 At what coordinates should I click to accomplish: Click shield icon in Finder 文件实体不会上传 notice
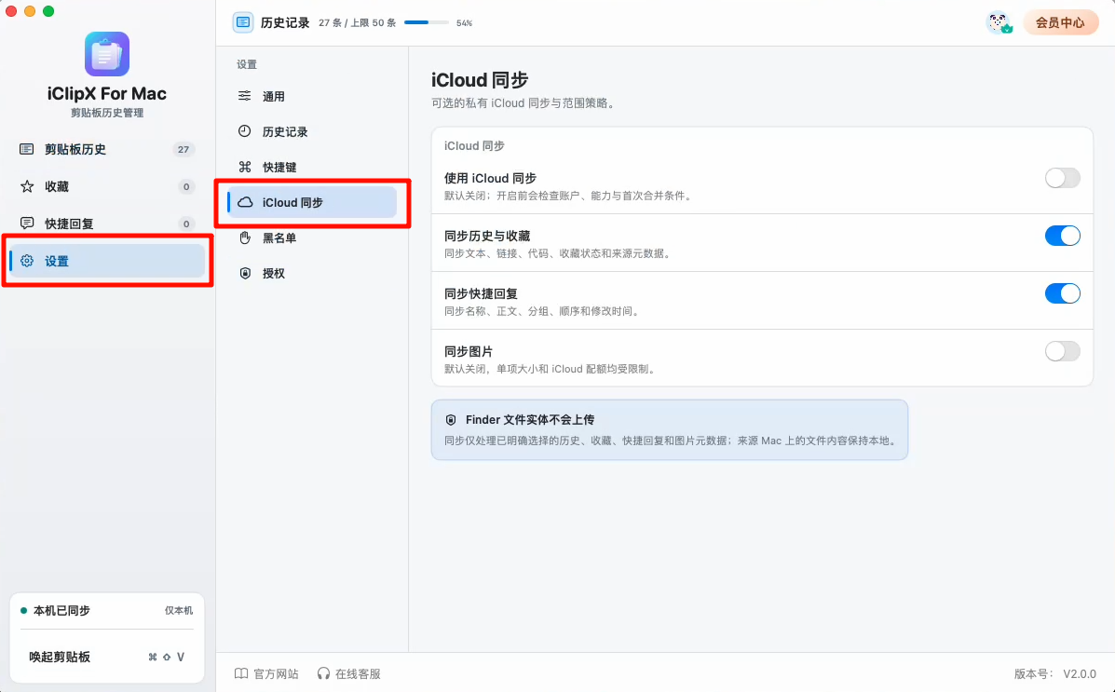click(x=451, y=420)
